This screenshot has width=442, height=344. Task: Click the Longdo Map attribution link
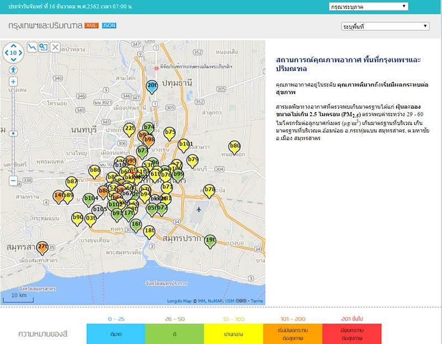(179, 301)
